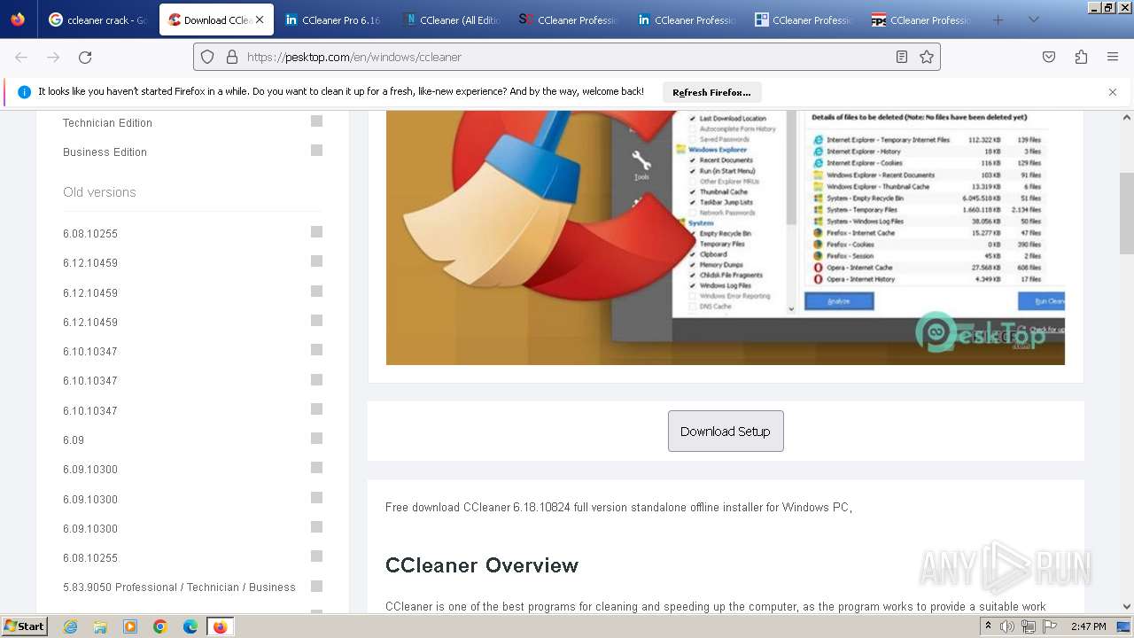Screen dimensions: 1134x638
Task: Click the Refresh Firefox button
Action: (x=711, y=92)
